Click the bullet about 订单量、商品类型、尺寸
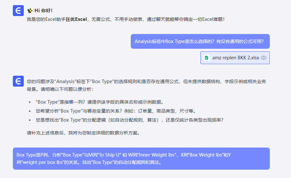 click(x=116, y=111)
